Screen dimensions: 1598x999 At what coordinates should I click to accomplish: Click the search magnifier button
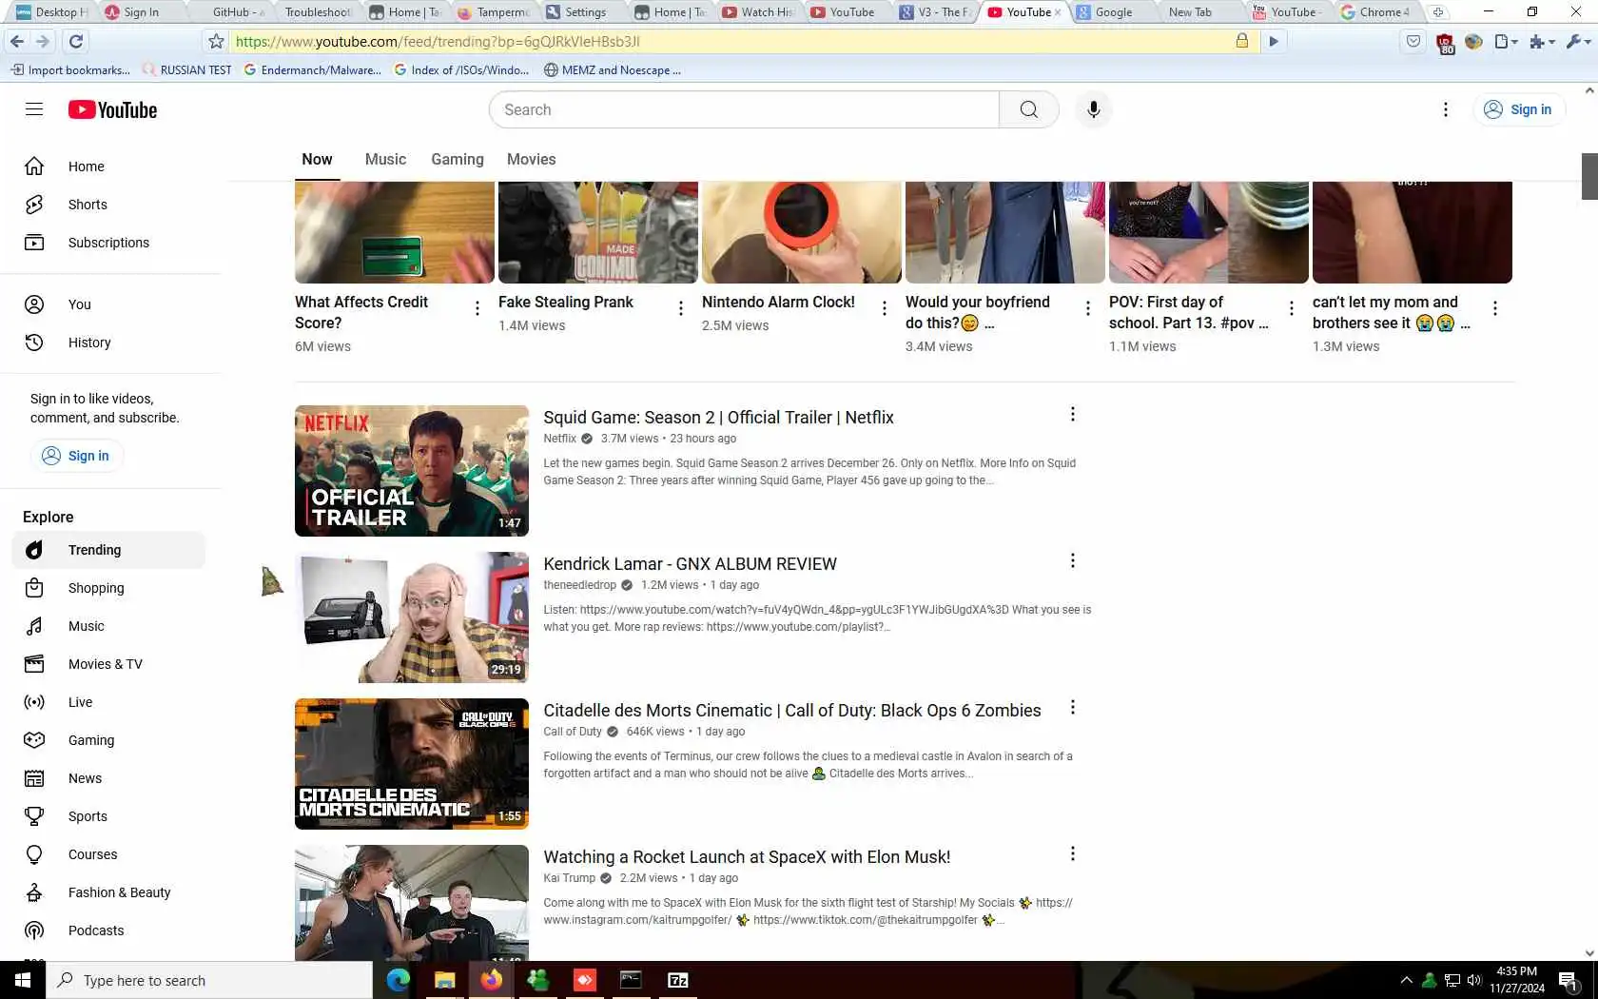click(1029, 109)
